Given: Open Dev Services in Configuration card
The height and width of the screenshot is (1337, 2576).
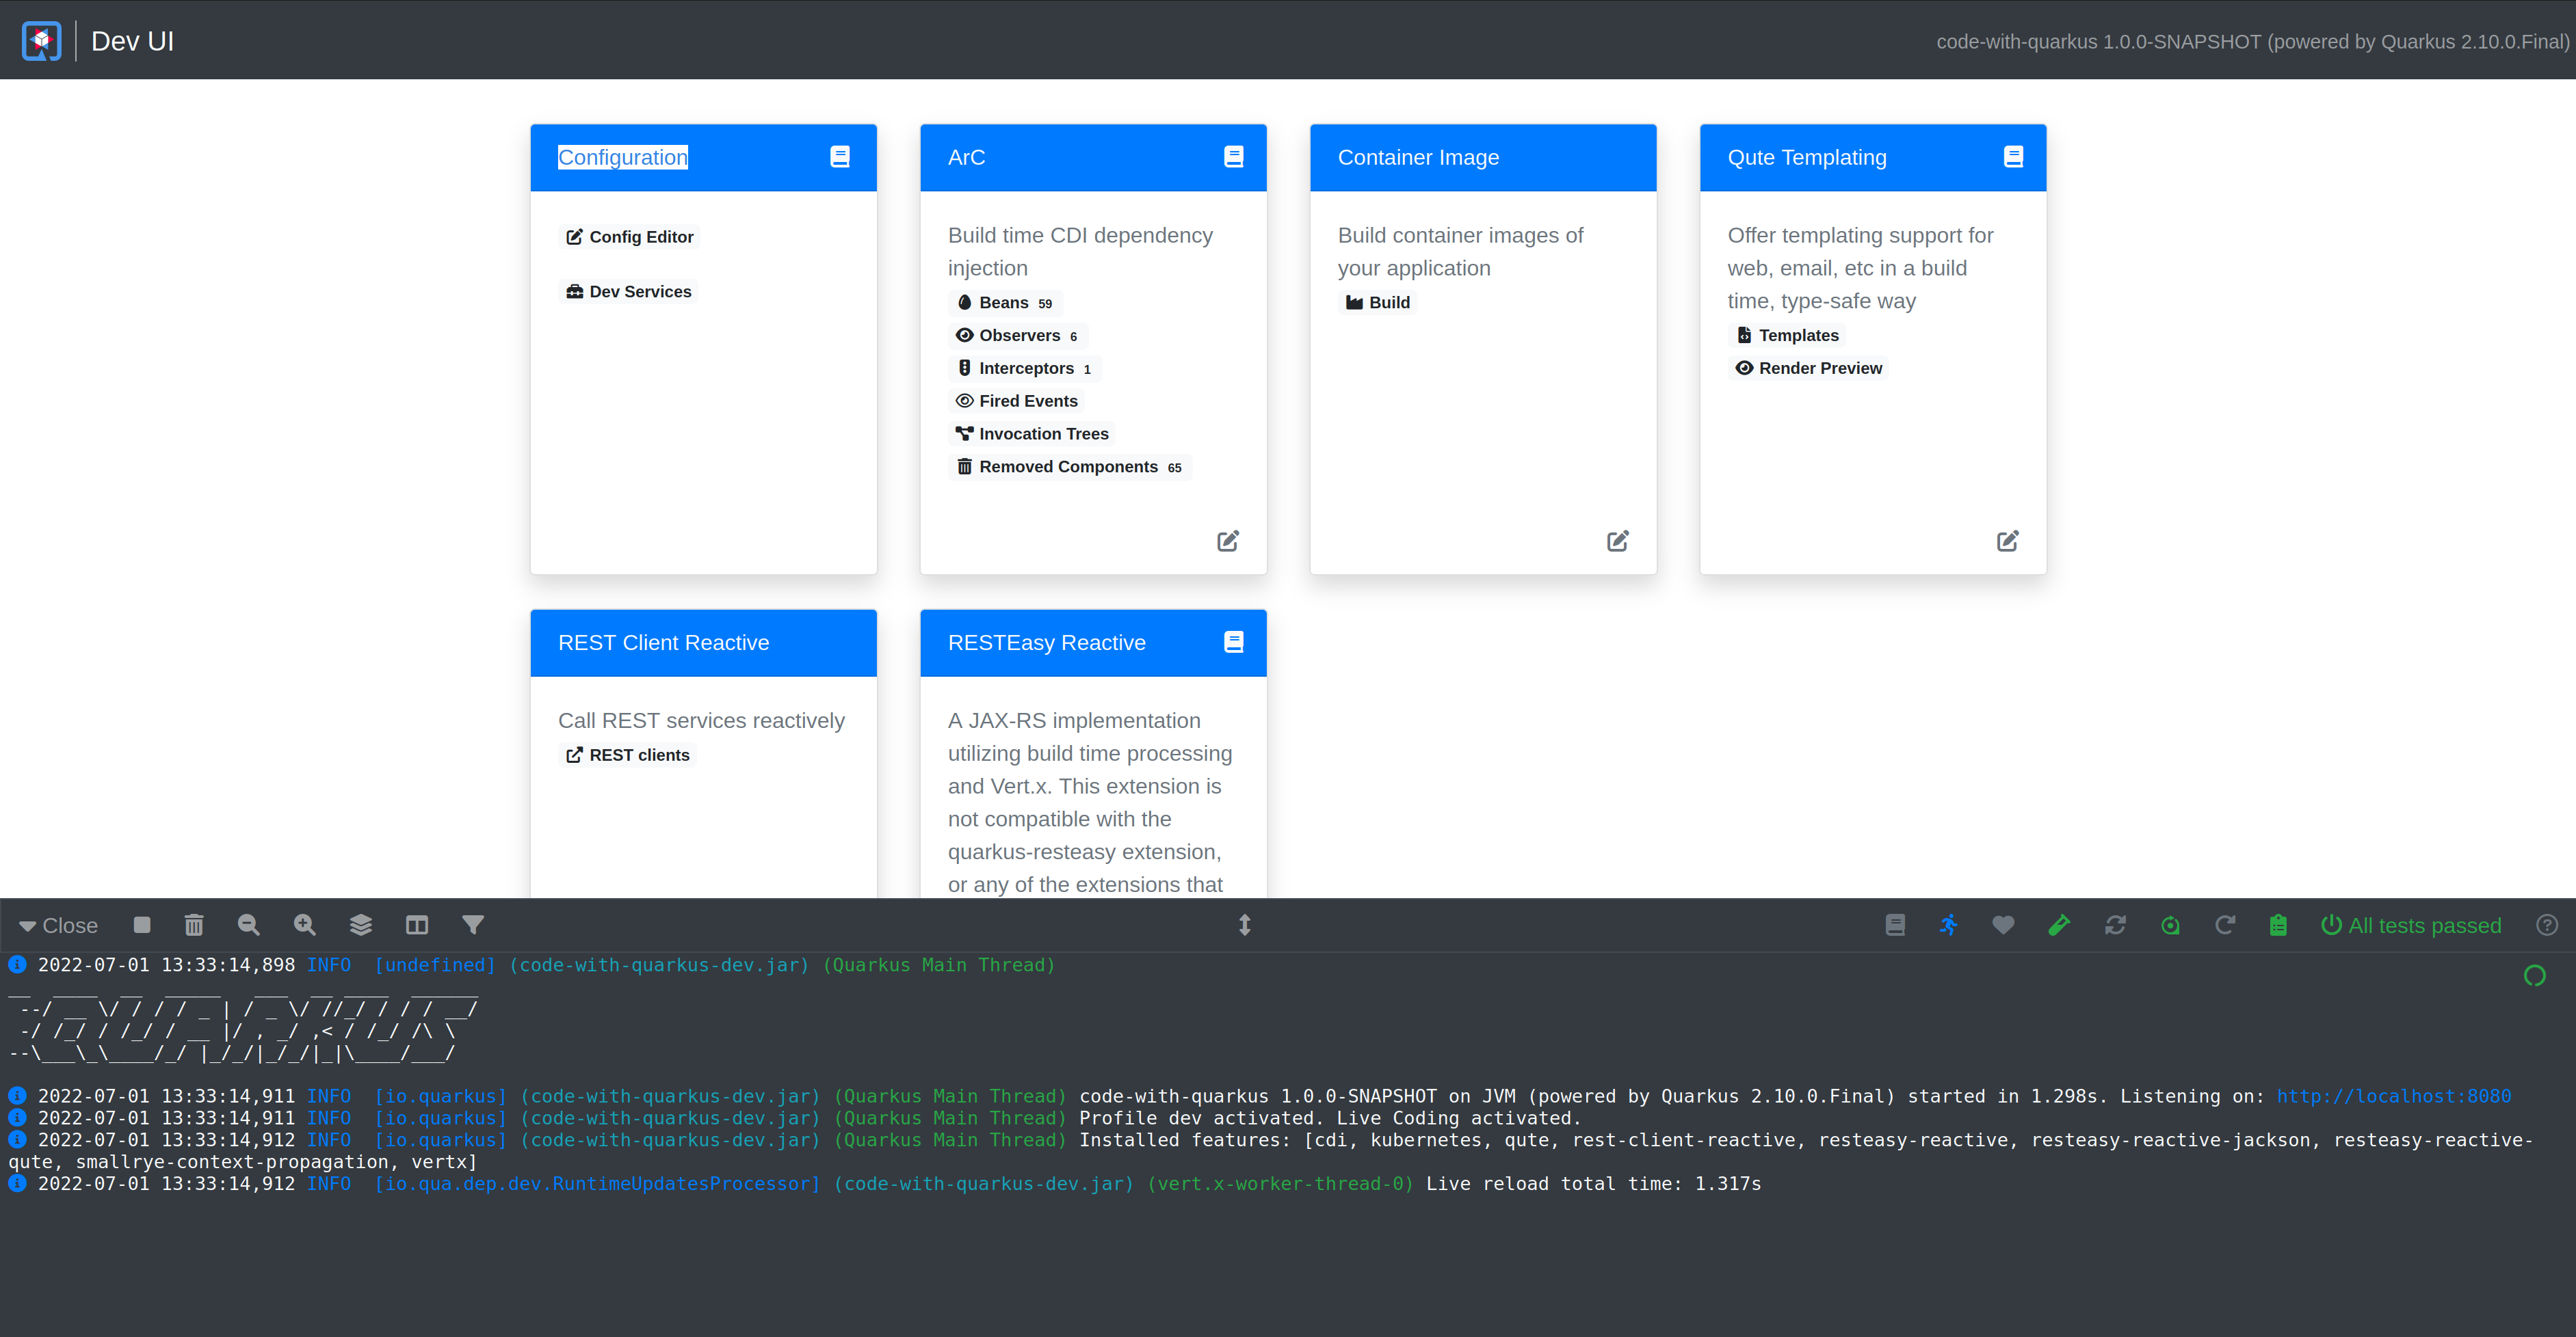Looking at the screenshot, I should [x=628, y=291].
